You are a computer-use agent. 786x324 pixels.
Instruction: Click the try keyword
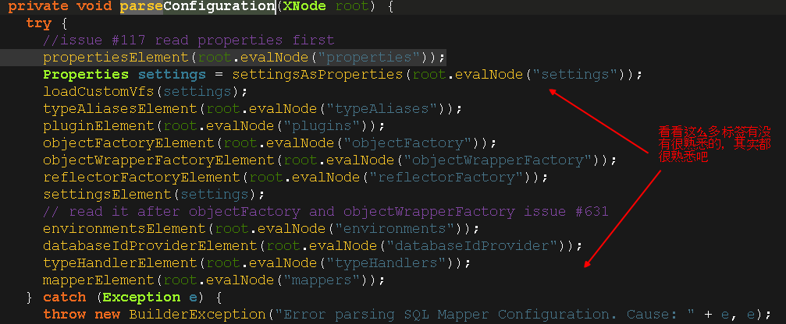click(x=38, y=23)
